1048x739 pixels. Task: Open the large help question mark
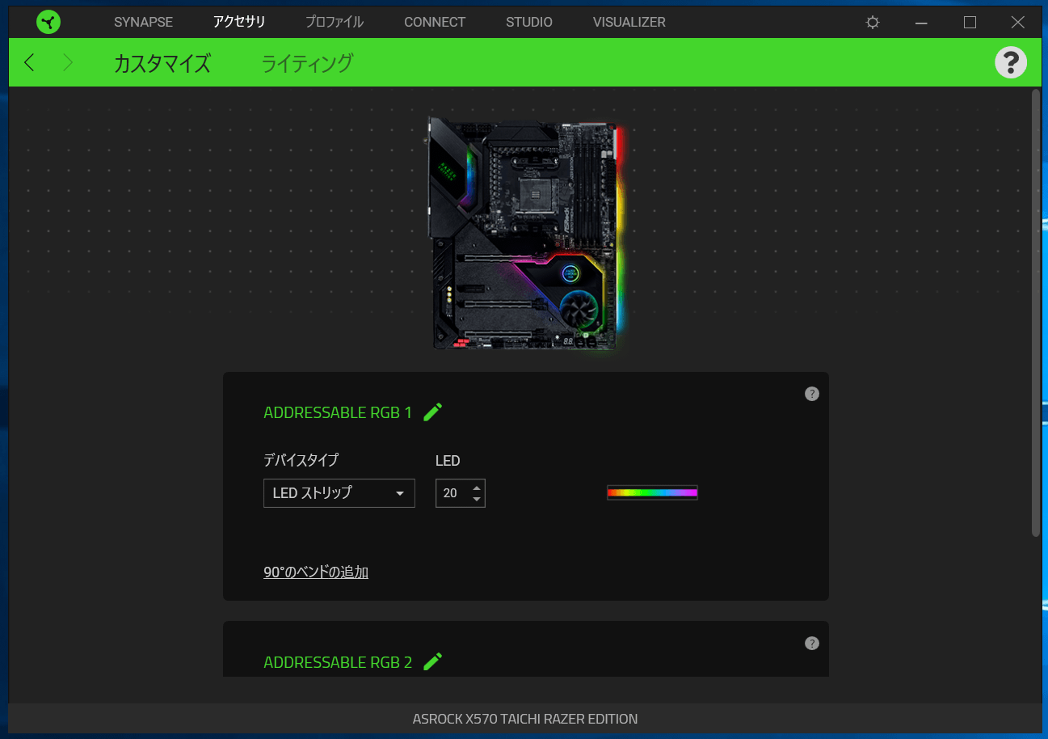click(x=1011, y=62)
